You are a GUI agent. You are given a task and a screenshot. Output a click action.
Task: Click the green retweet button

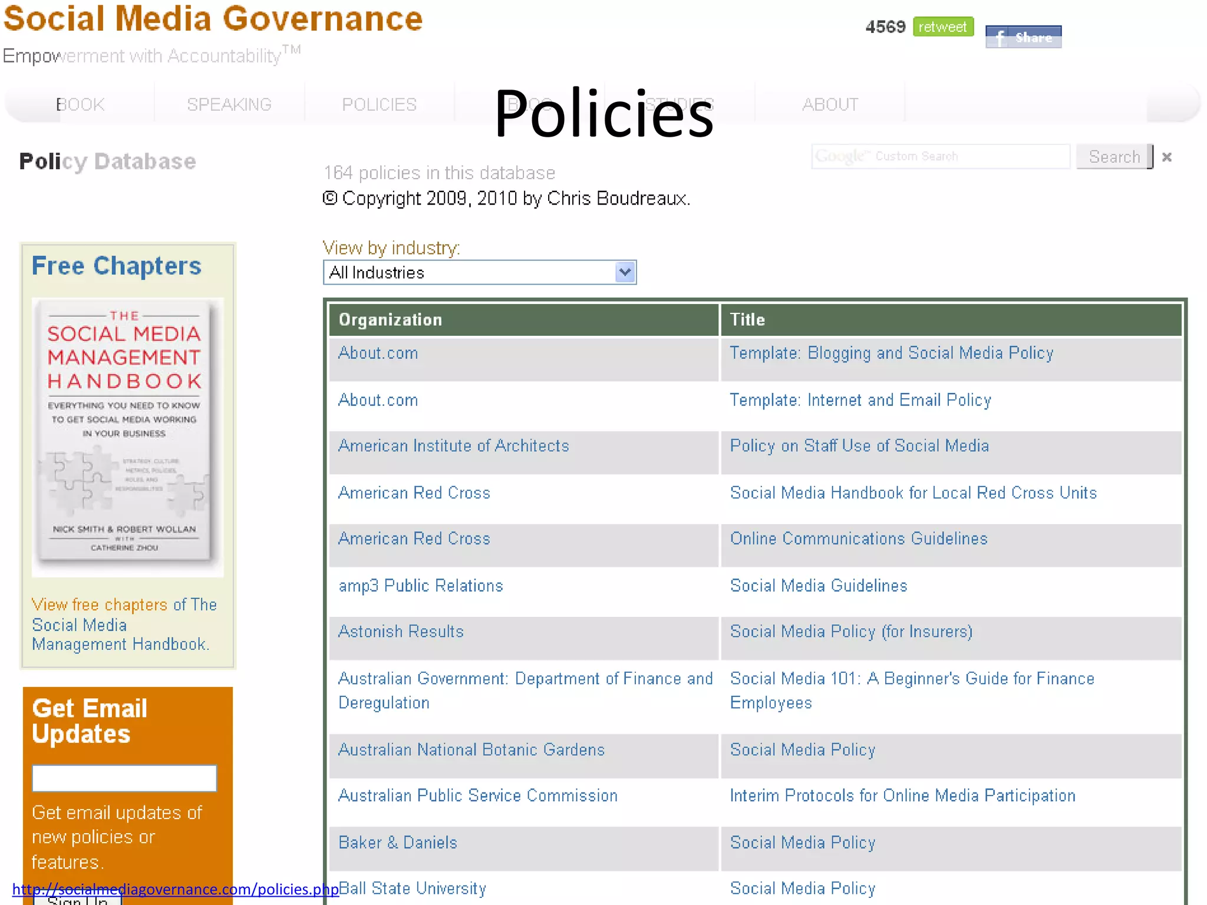pyautogui.click(x=943, y=27)
